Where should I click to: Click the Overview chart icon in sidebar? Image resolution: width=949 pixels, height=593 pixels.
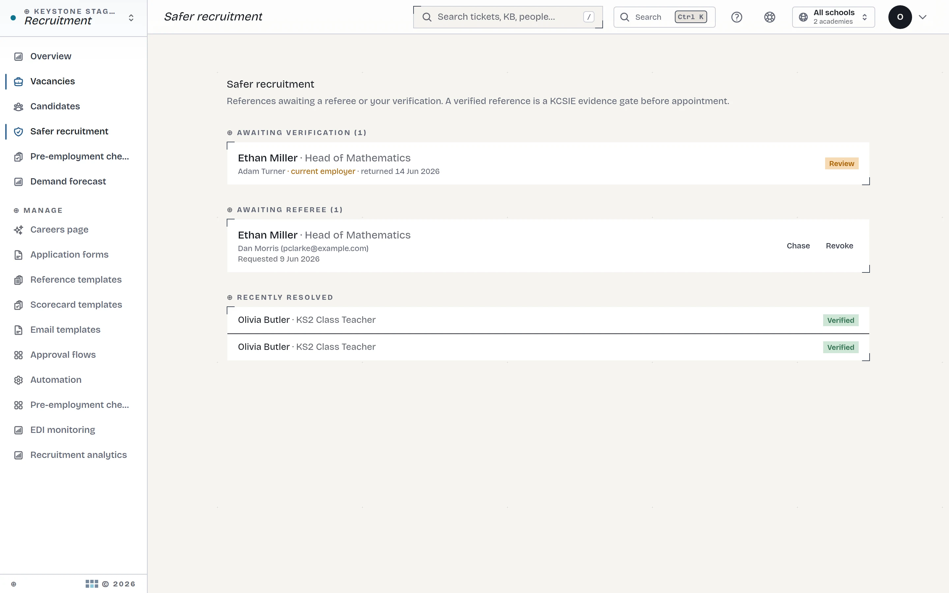[18, 56]
